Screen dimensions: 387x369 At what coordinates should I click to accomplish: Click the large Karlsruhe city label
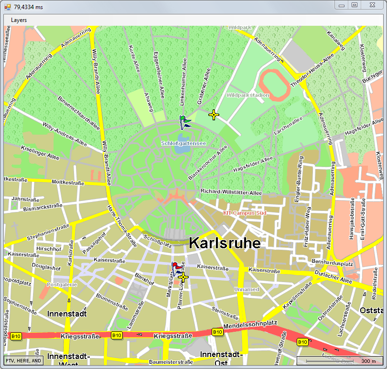coord(225,243)
